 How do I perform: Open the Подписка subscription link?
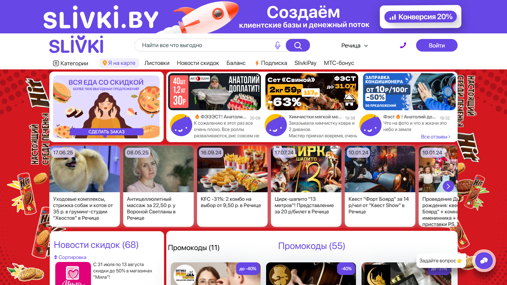[x=271, y=63]
